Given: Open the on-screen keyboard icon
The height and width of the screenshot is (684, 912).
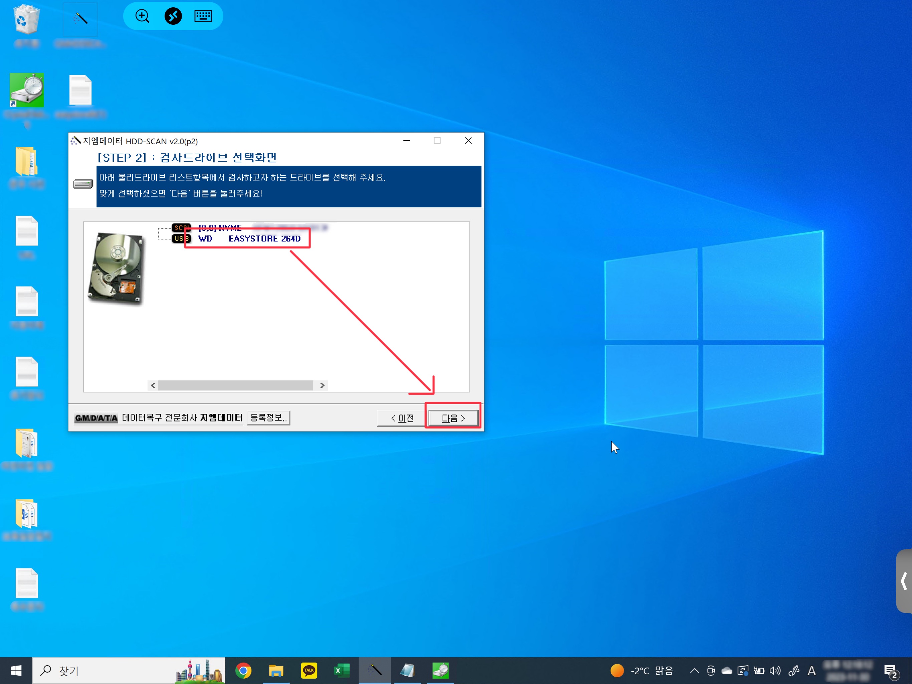Looking at the screenshot, I should (x=203, y=16).
